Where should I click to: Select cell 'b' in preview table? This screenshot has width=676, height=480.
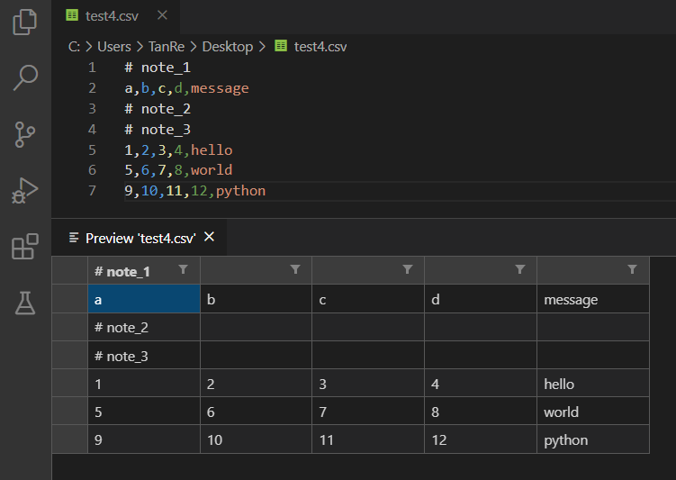[256, 299]
